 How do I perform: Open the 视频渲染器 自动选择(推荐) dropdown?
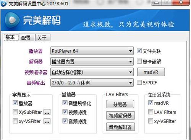[x=92, y=72]
